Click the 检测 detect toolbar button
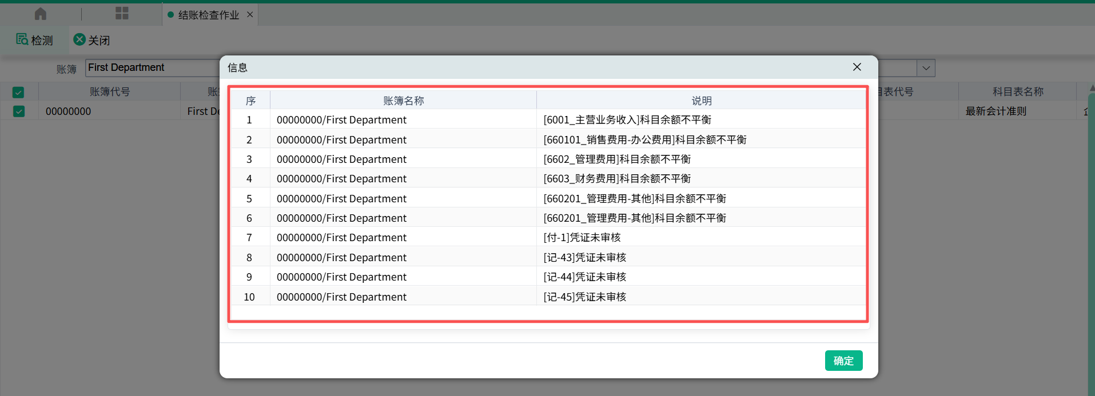 tap(34, 40)
